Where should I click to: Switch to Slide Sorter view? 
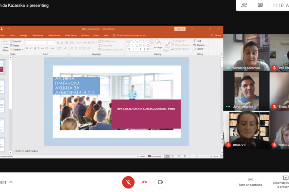pyautogui.click(x=173, y=156)
